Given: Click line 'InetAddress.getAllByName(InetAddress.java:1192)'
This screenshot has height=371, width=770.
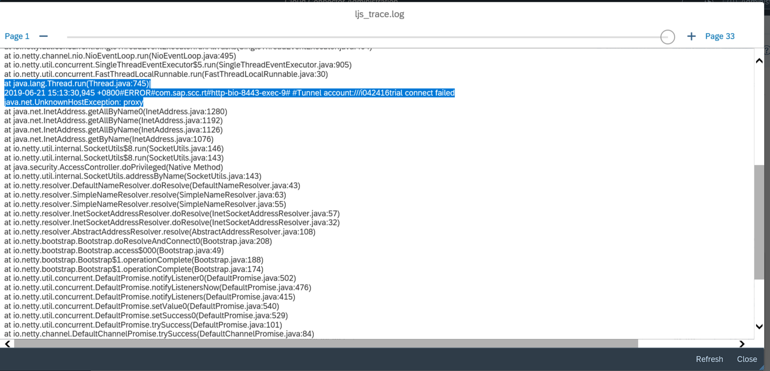Looking at the screenshot, I should tap(113, 121).
